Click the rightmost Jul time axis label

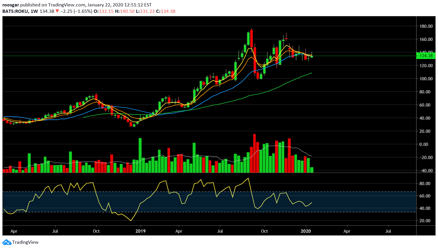(x=388, y=231)
